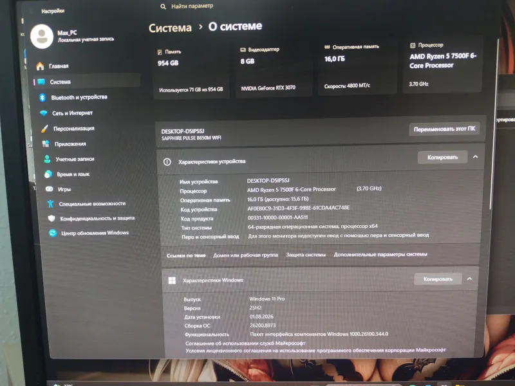
Task: Click the SAPPHIRE PULSE B650M WIFI text
Action: [x=191, y=138]
